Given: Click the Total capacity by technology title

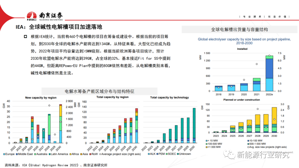Looking at the screenshot, I should click(x=169, y=98).
